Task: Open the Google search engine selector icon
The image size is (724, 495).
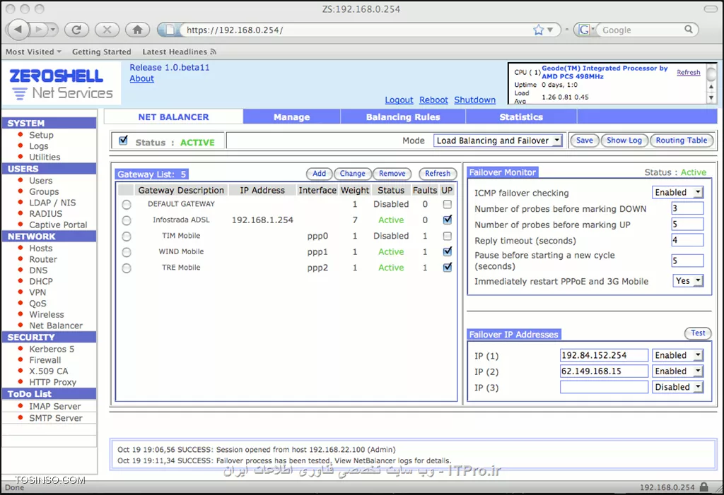Action: [585, 30]
